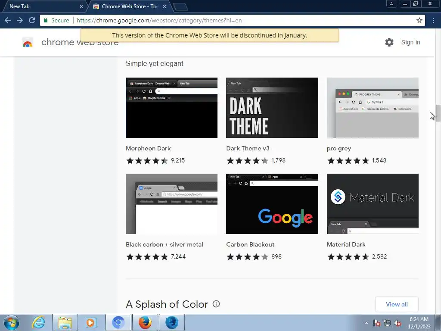Go back to the previous page
The width and height of the screenshot is (441, 331).
tap(8, 20)
